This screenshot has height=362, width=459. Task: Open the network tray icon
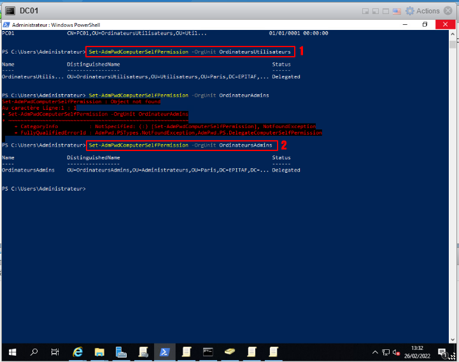386,352
